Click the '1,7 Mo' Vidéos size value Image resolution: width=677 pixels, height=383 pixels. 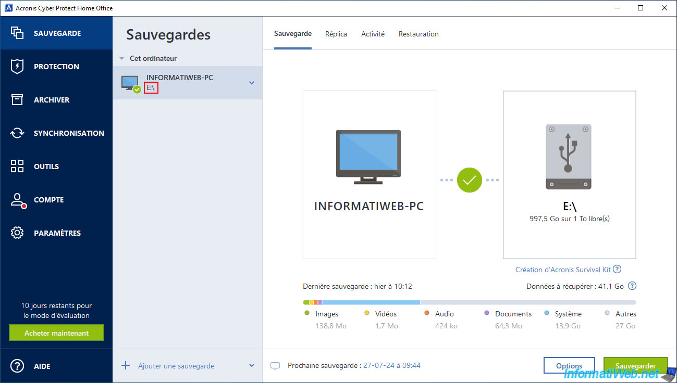tap(387, 326)
